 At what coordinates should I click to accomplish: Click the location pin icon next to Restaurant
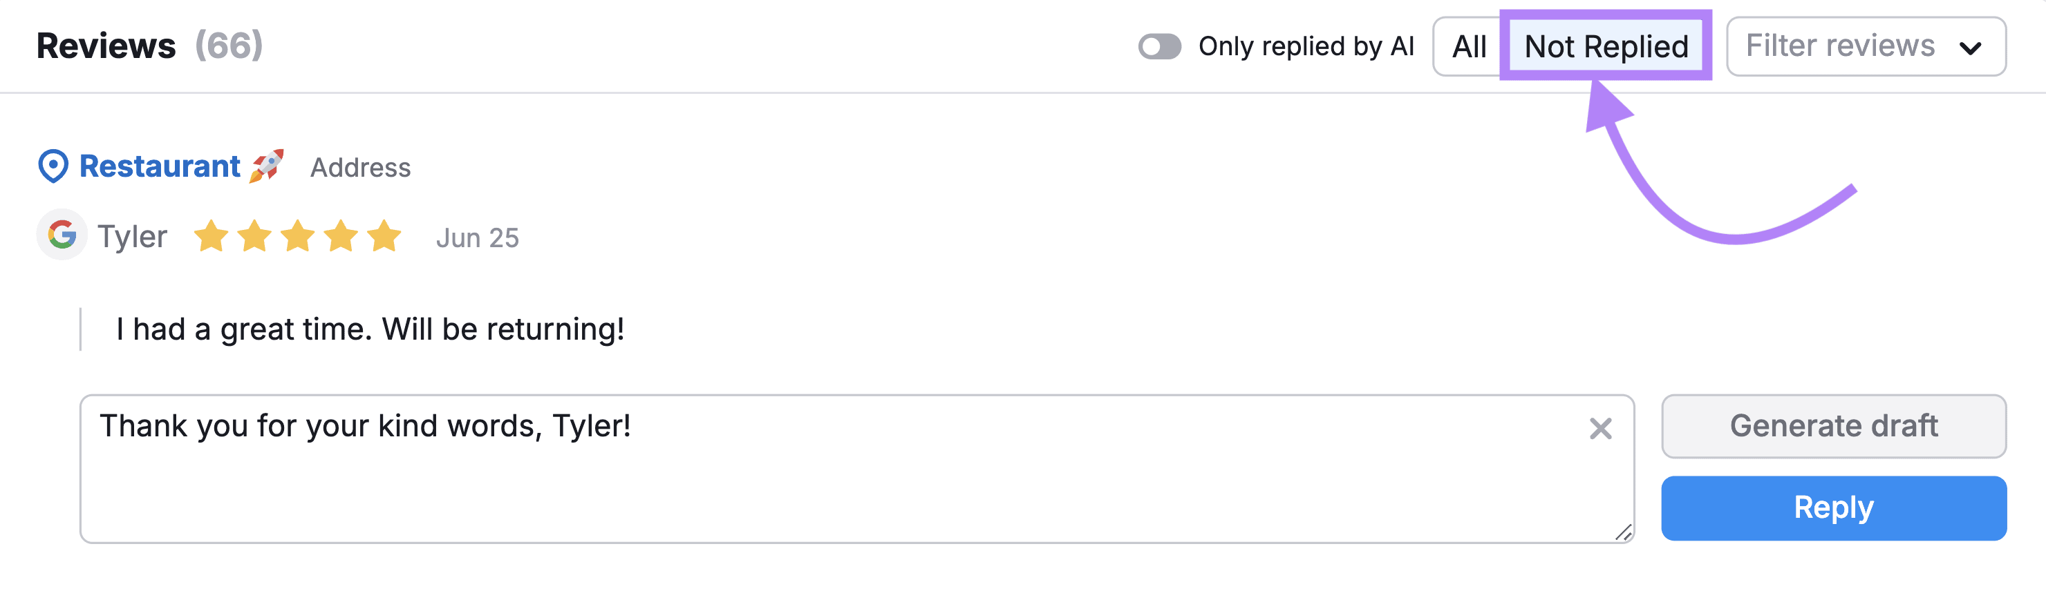(53, 166)
